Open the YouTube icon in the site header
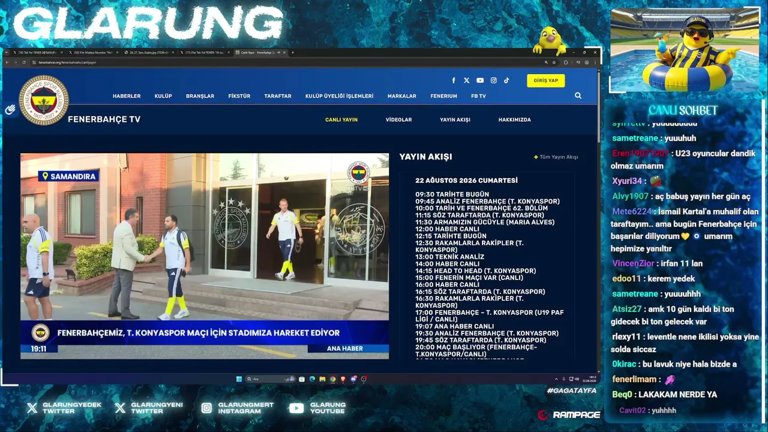The width and height of the screenshot is (768, 432). click(480, 80)
